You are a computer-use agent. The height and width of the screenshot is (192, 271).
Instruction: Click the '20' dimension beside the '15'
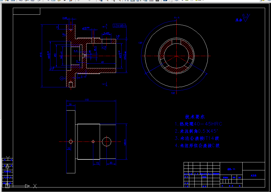point(111,163)
